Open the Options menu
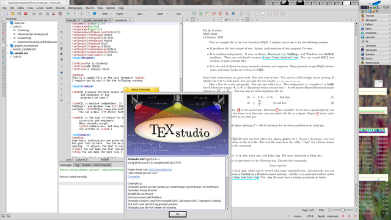The image size is (391, 220). [x=111, y=8]
